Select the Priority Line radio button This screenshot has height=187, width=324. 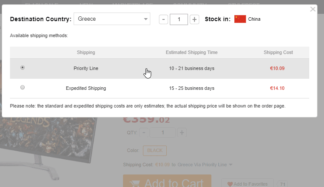tap(23, 67)
